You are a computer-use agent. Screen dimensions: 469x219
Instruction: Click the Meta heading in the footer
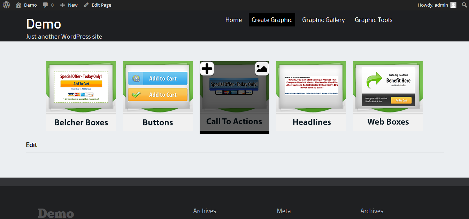coord(284,211)
